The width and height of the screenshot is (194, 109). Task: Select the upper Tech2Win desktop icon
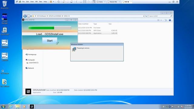(x=5, y=44)
